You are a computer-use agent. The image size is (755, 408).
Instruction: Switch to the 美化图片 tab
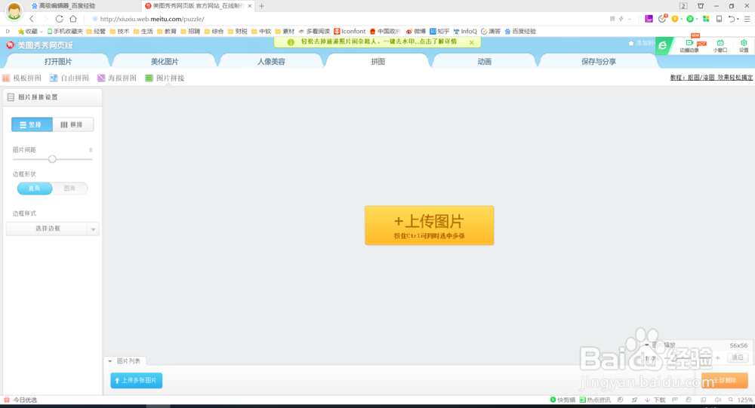[165, 62]
